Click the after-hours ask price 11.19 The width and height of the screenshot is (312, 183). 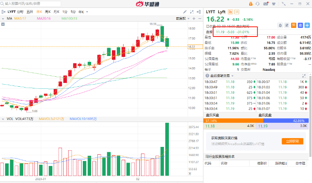263,126
